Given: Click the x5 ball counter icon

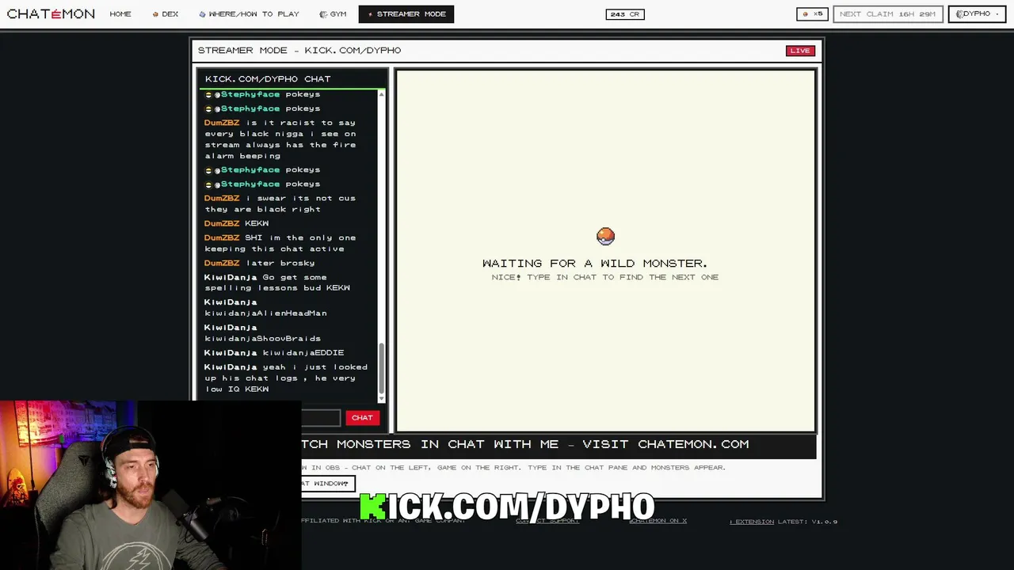Looking at the screenshot, I should (812, 13).
